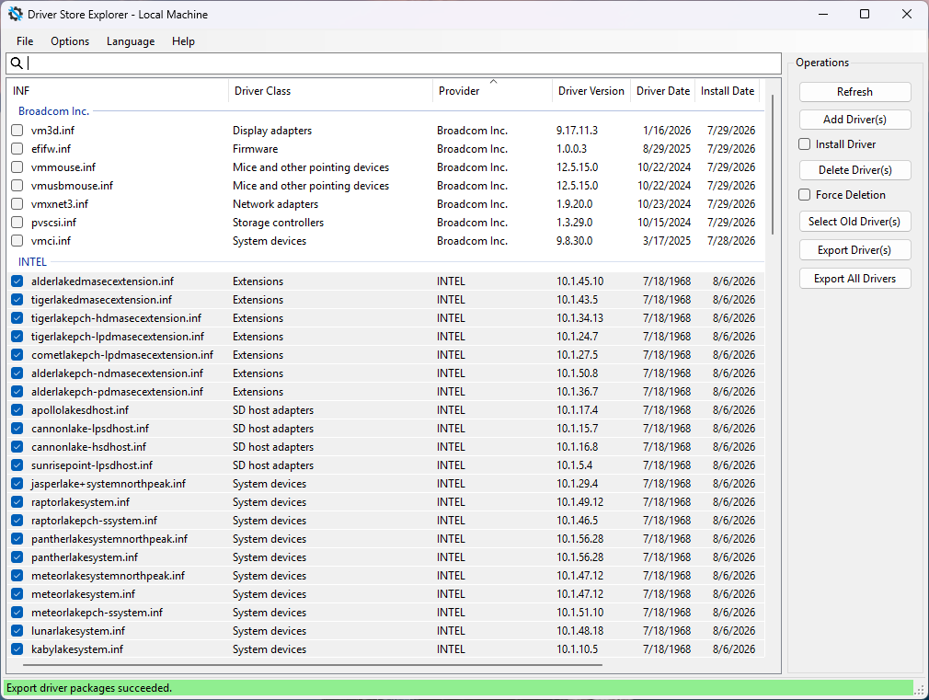Check the pvscsi.inf checkbox

pos(17,223)
